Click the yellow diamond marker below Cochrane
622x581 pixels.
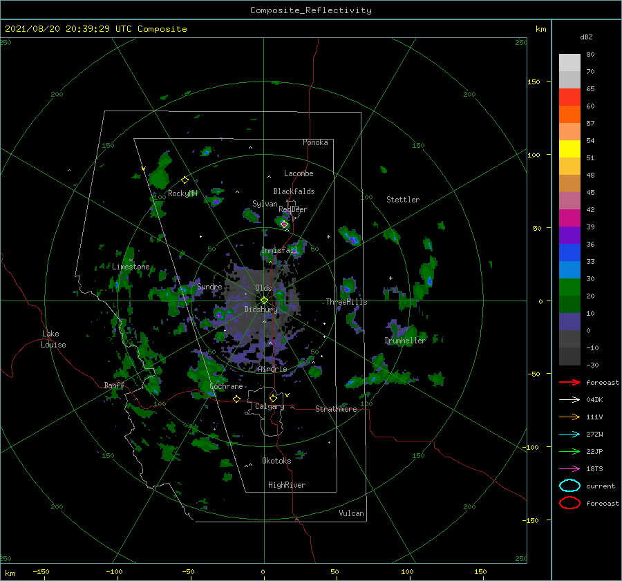click(x=236, y=399)
